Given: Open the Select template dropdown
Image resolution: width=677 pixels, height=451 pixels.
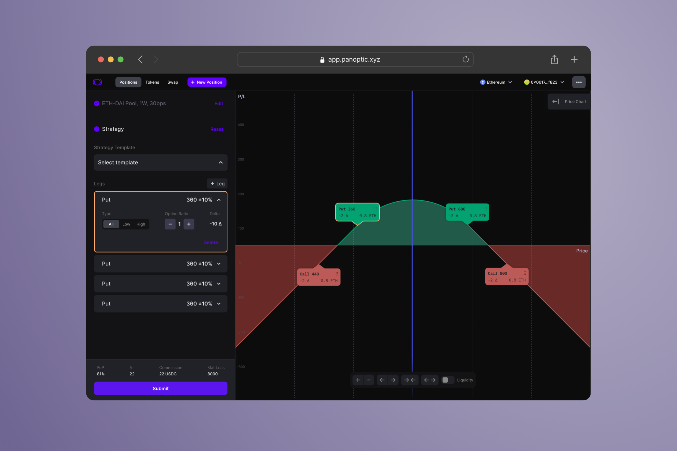Looking at the screenshot, I should pyautogui.click(x=161, y=163).
